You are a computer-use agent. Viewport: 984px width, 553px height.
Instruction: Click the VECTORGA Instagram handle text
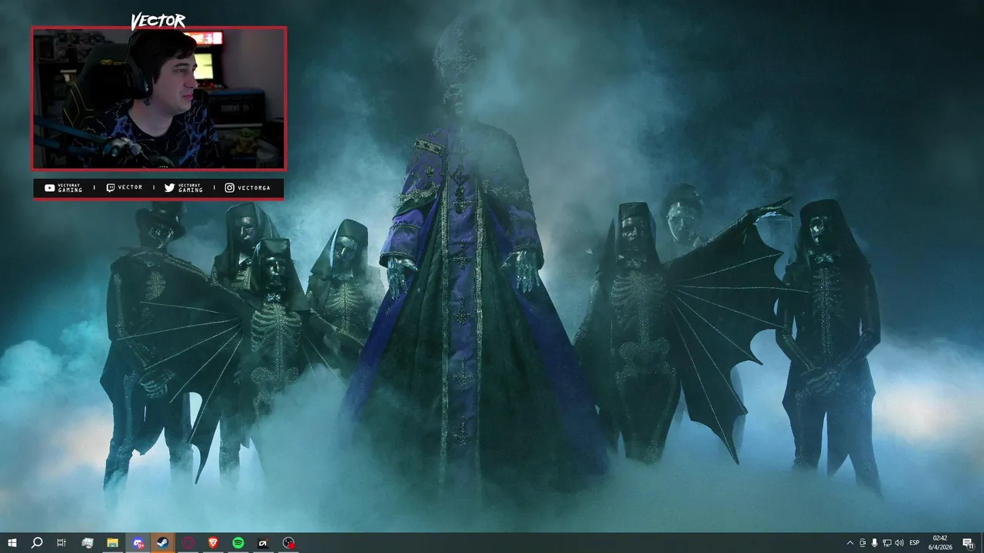point(254,187)
